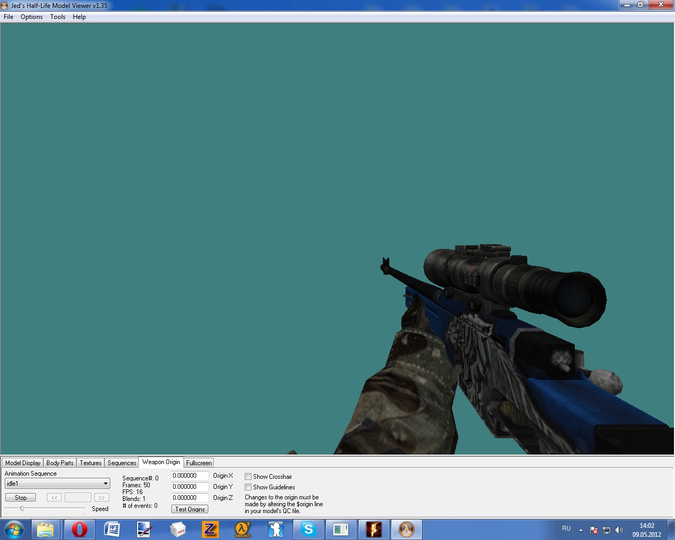This screenshot has width=675, height=540.
Task: Open the yellow Z app on taskbar
Action: (210, 529)
